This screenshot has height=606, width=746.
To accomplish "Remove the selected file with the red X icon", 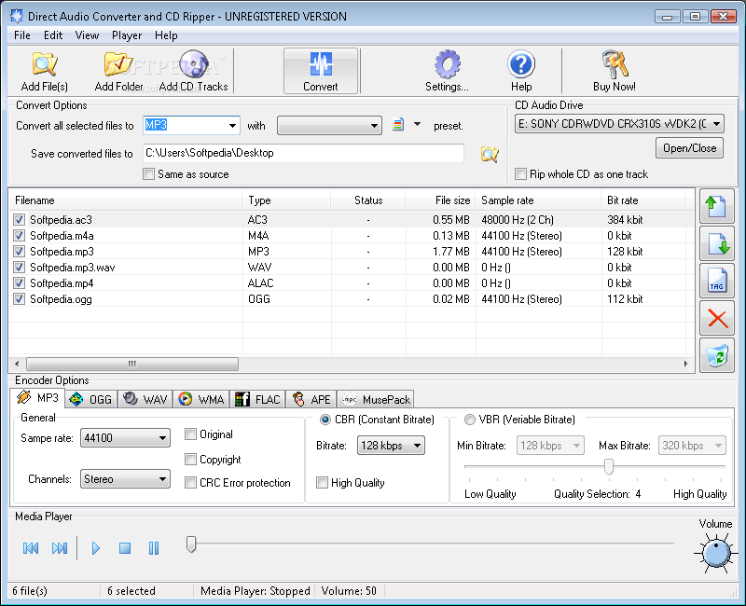I will 716,318.
